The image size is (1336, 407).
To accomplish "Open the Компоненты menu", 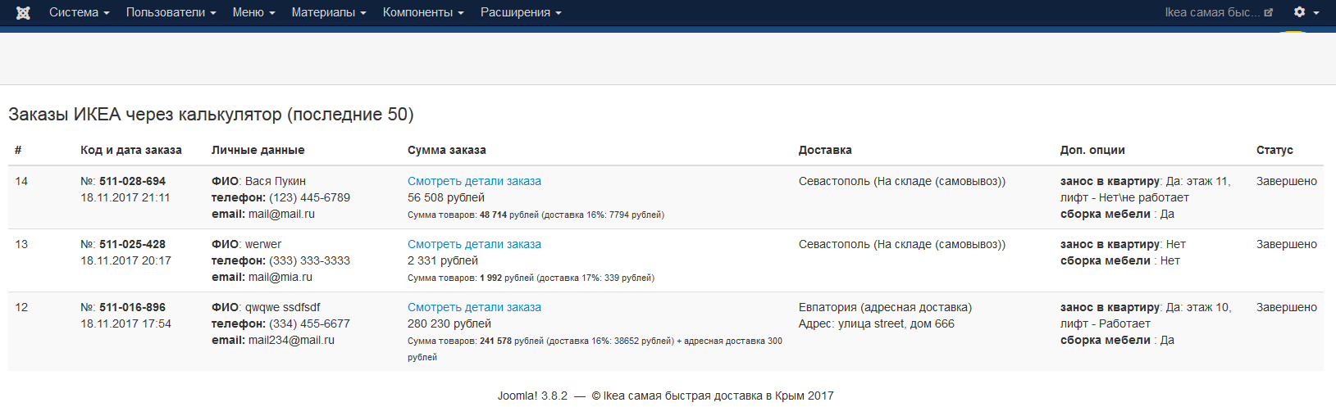I will [x=423, y=12].
